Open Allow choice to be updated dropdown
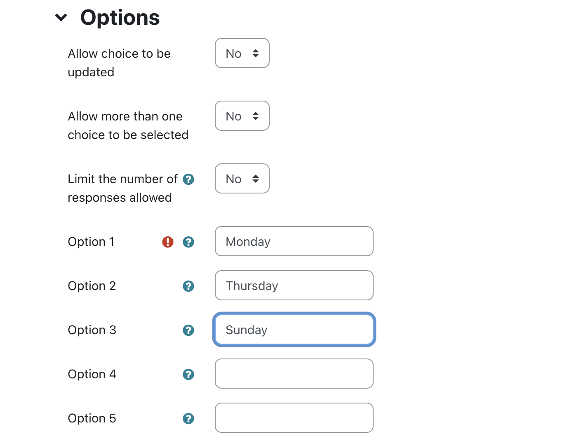Viewport: 588px width, 434px height. (x=242, y=53)
